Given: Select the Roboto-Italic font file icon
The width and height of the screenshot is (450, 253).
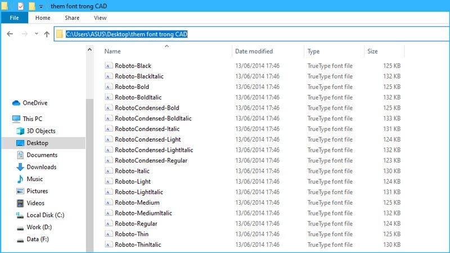Looking at the screenshot, I should point(108,171).
